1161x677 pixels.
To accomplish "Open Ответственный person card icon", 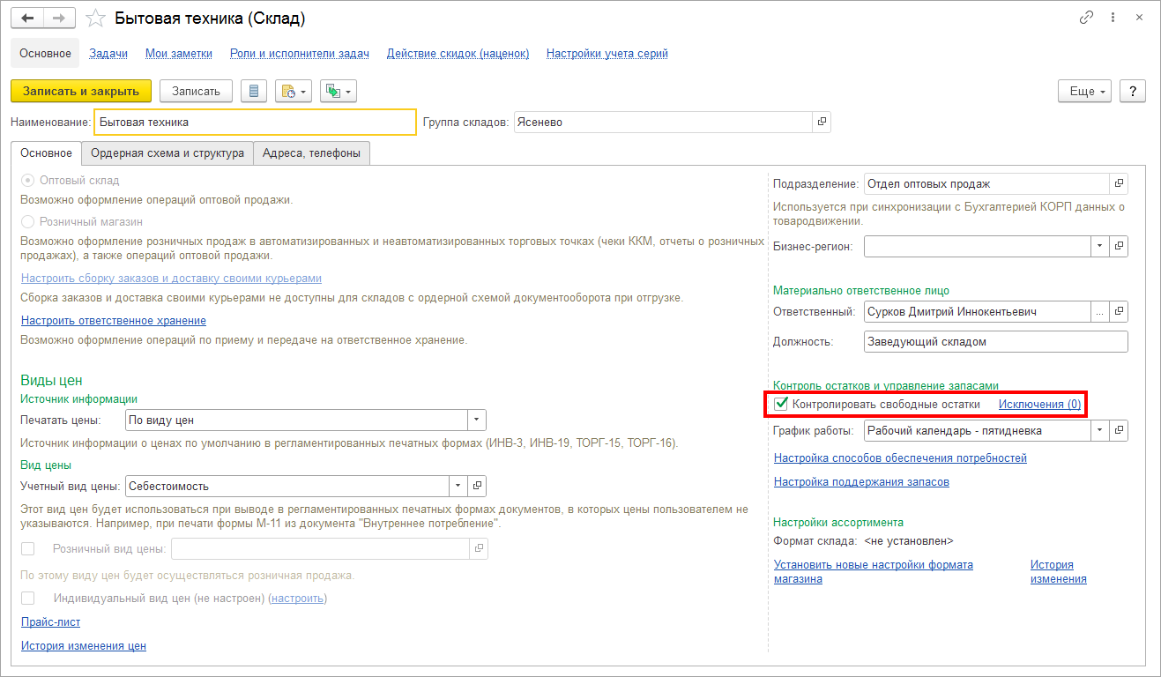I will 1119,311.
